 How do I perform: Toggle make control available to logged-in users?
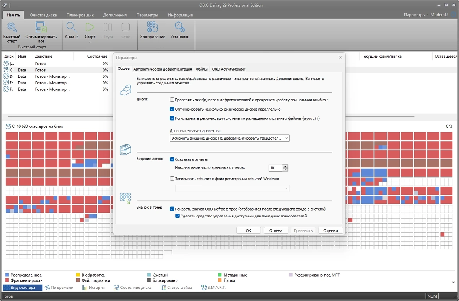click(177, 216)
